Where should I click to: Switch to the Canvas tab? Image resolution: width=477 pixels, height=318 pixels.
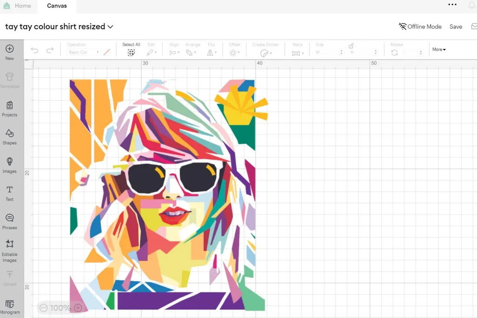click(57, 6)
